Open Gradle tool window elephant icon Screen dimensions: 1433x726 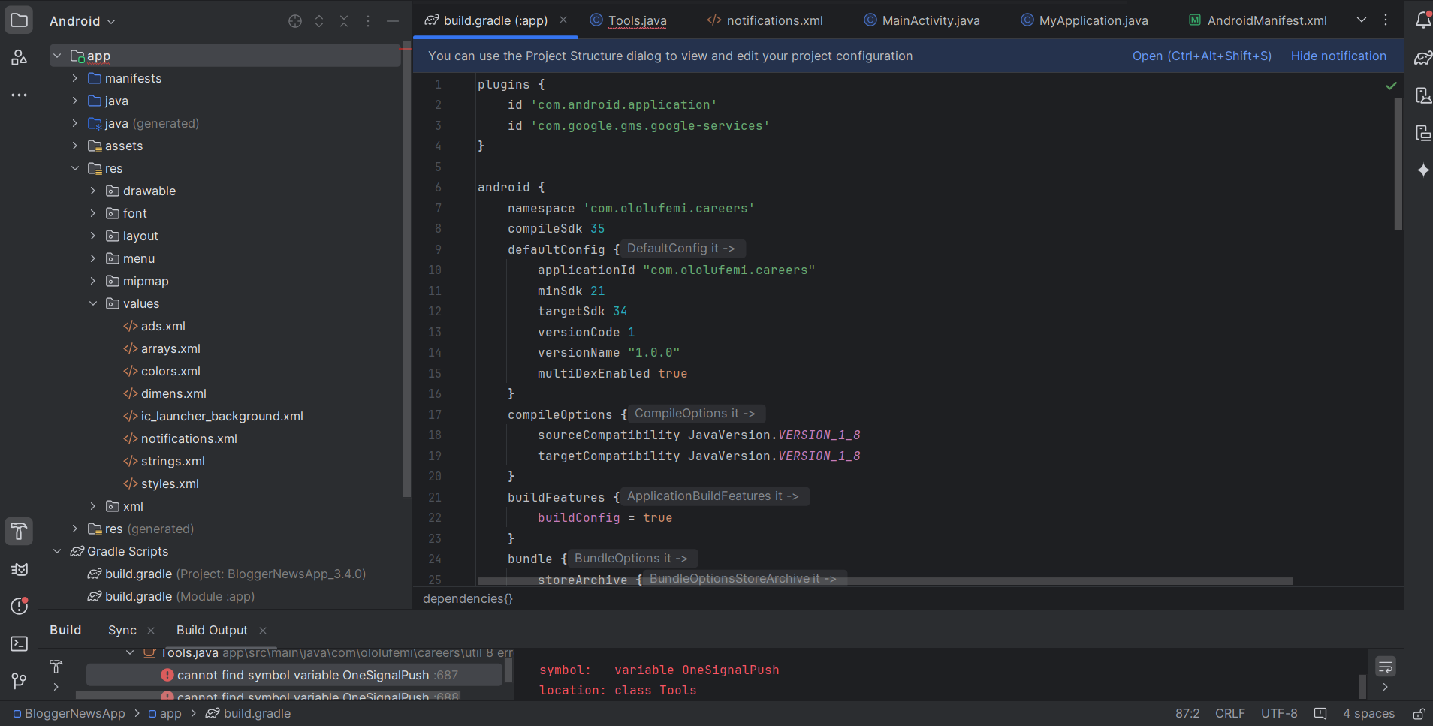pos(1422,58)
